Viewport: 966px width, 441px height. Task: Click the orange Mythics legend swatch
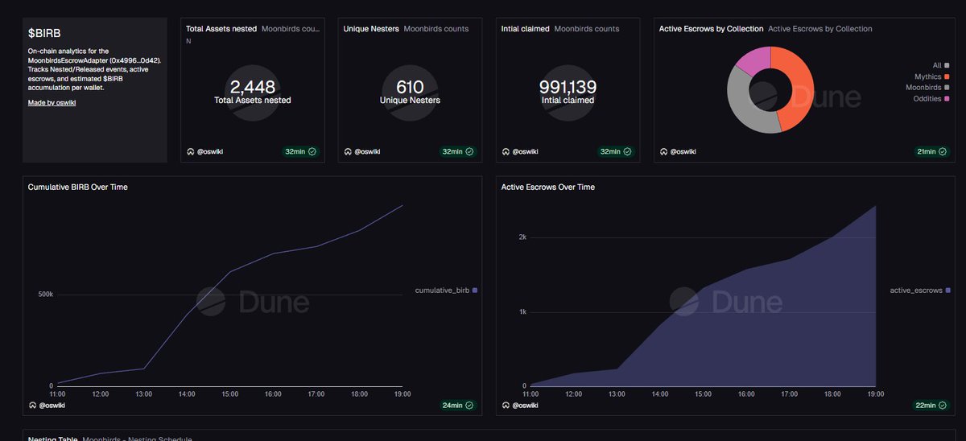coord(947,76)
